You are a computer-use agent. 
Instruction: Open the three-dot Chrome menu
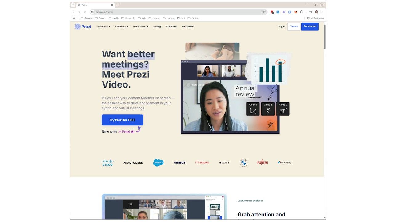(x=322, y=12)
